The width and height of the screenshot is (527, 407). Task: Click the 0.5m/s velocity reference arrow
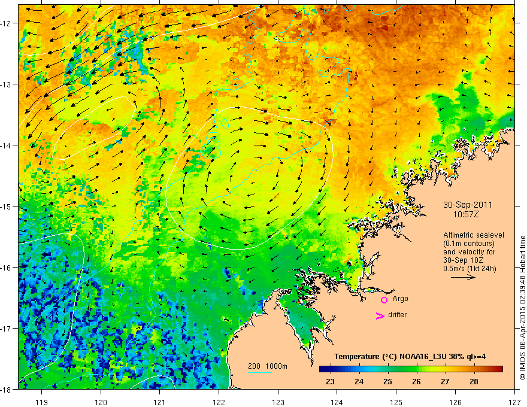(463, 277)
